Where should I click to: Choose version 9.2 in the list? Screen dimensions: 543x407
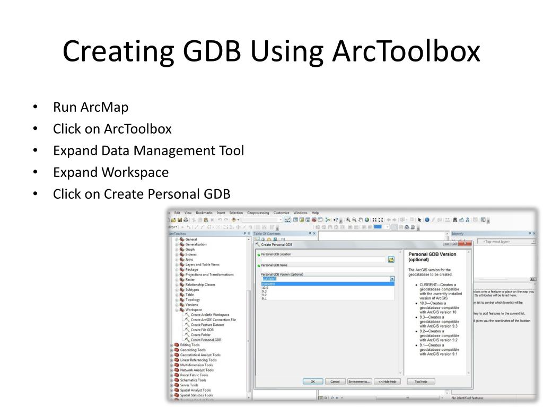(x=328, y=295)
